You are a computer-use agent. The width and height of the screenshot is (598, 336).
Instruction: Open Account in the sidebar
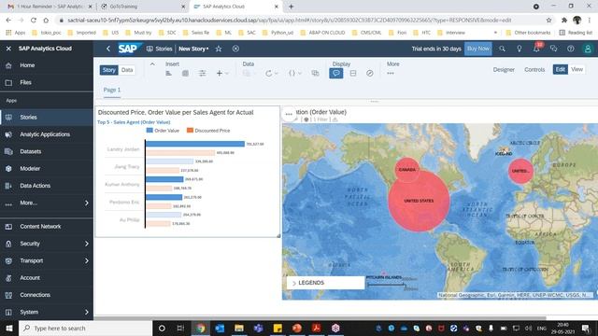click(x=47, y=278)
